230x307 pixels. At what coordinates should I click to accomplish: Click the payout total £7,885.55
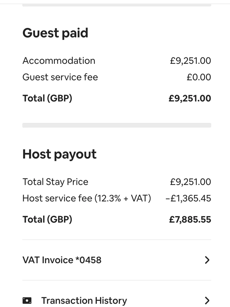click(190, 219)
